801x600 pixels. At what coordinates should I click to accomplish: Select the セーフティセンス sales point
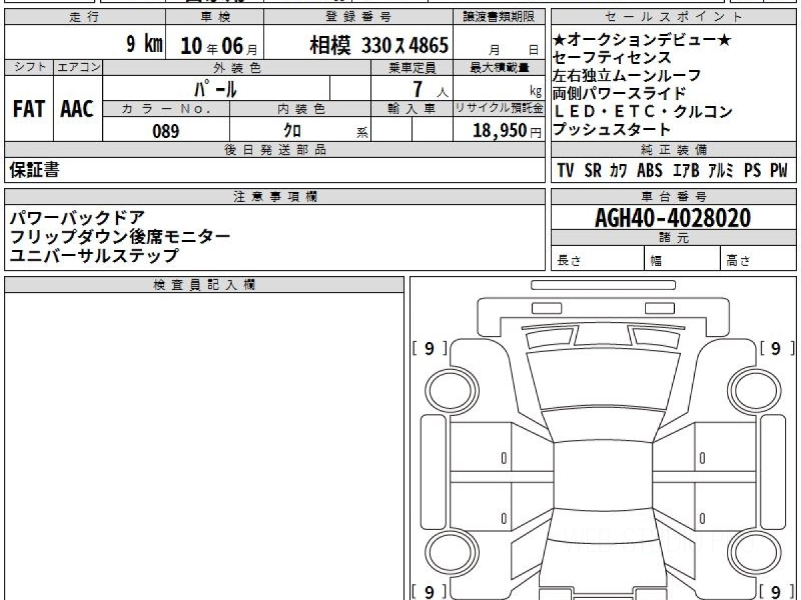(x=611, y=58)
